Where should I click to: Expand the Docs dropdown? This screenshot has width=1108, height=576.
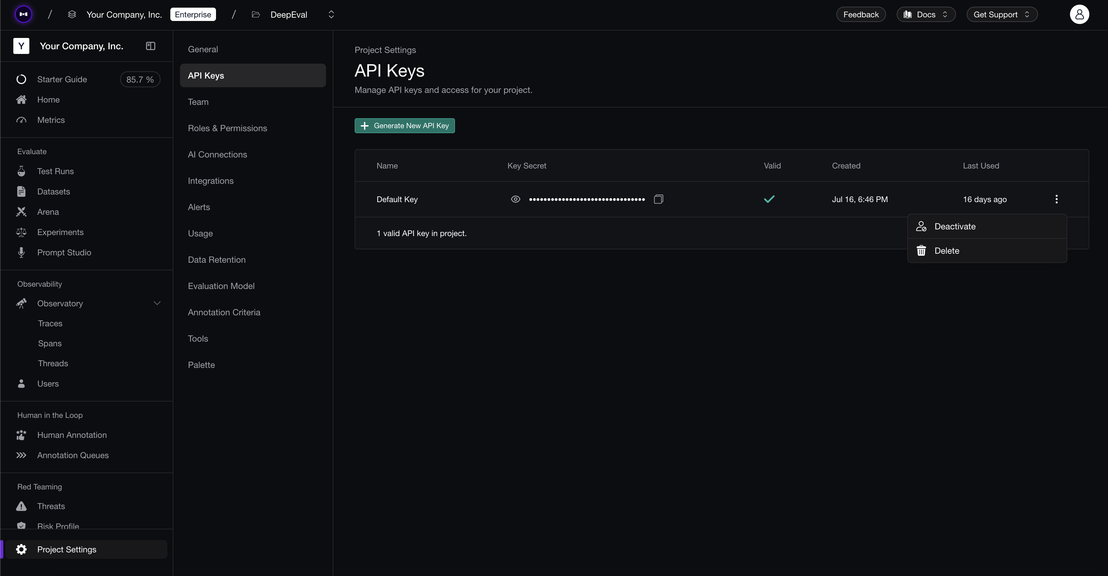[x=926, y=15]
